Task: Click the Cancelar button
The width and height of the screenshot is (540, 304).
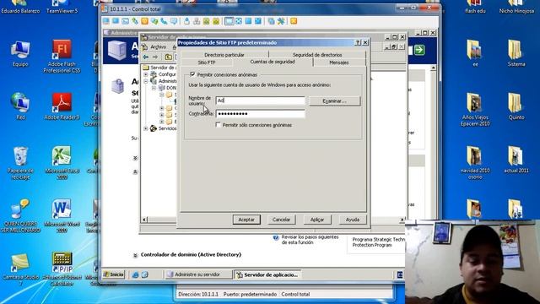Action: pos(281,220)
